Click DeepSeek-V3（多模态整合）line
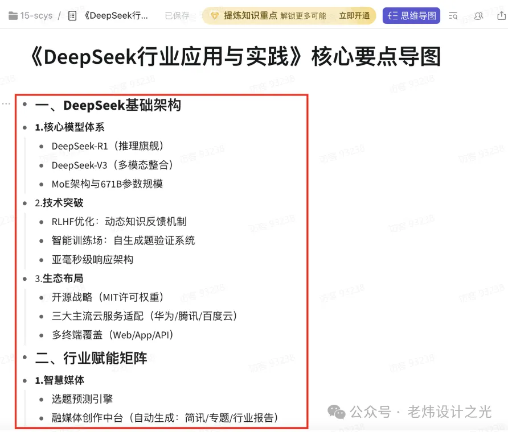Viewport: 508px width, 432px height. click(x=112, y=165)
